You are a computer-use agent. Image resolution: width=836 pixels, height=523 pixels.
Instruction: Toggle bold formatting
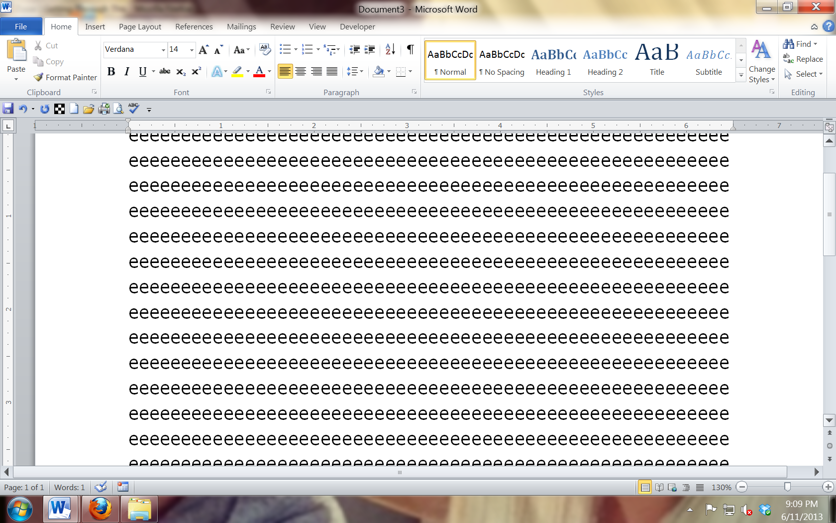click(111, 72)
